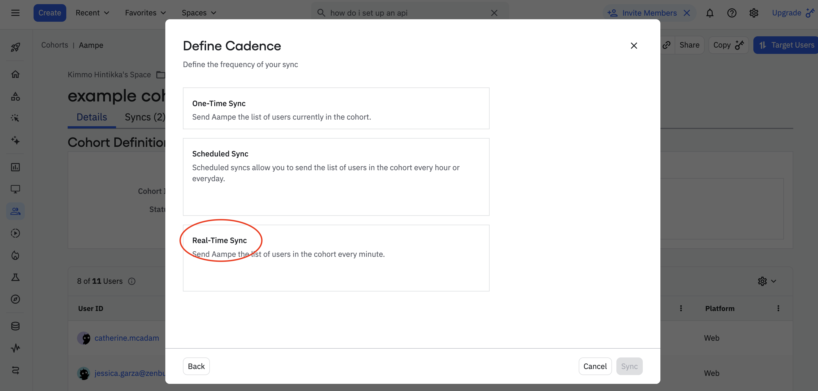Pick the Scheduled Sync cadence option

point(336,177)
